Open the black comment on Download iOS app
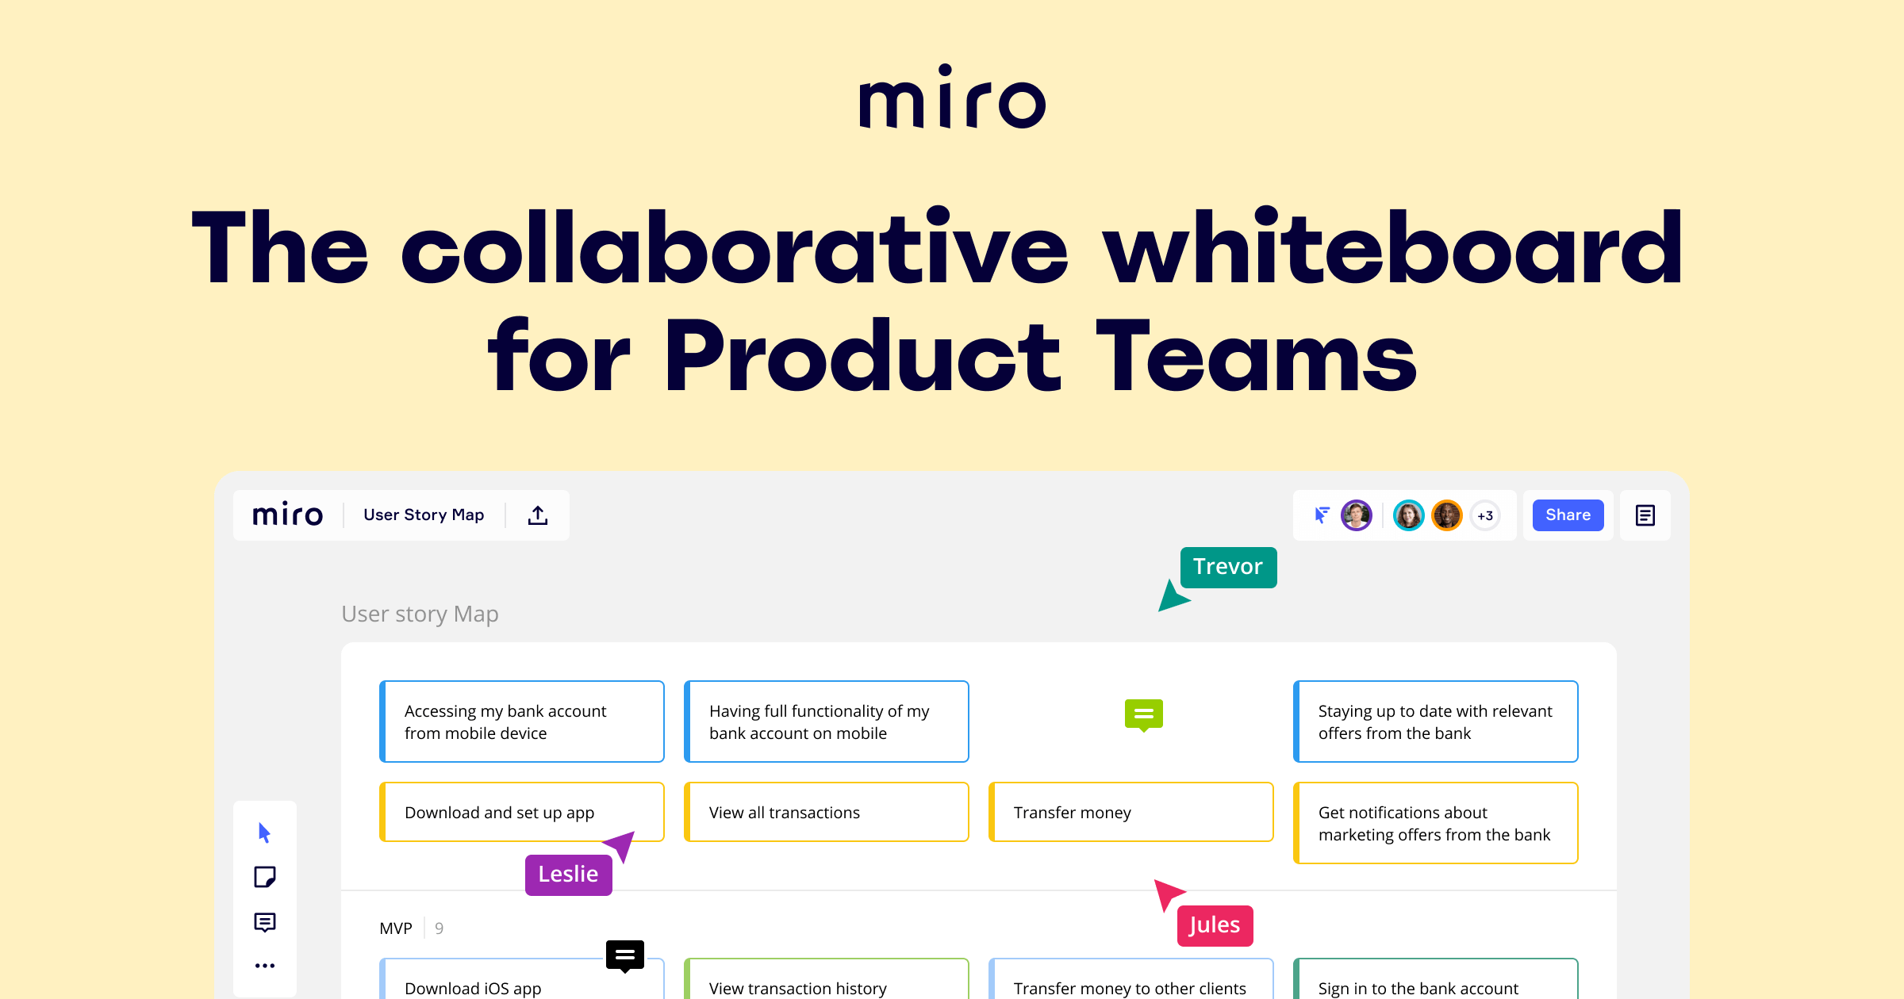 pos(625,955)
